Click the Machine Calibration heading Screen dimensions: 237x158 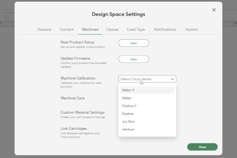[x=78, y=78]
